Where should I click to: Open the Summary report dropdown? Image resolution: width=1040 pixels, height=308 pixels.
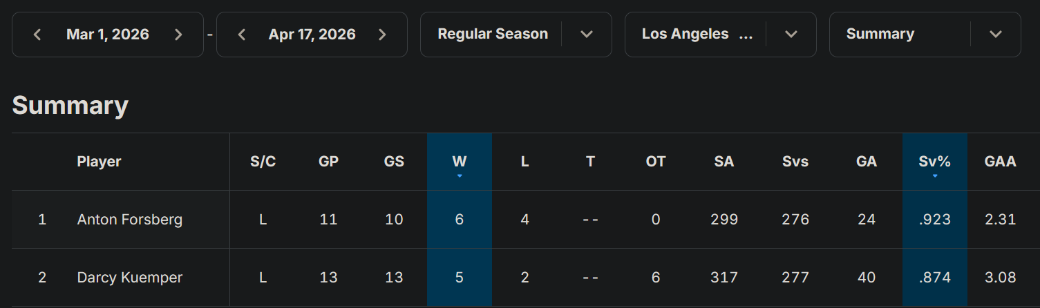click(x=995, y=35)
